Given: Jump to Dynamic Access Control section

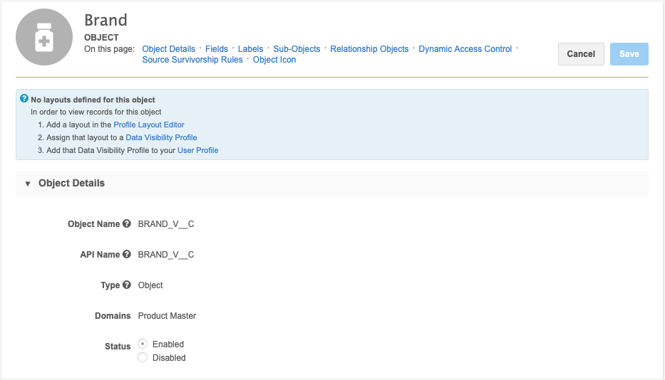Looking at the screenshot, I should coord(465,49).
